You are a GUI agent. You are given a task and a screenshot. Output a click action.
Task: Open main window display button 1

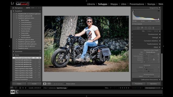12,88
